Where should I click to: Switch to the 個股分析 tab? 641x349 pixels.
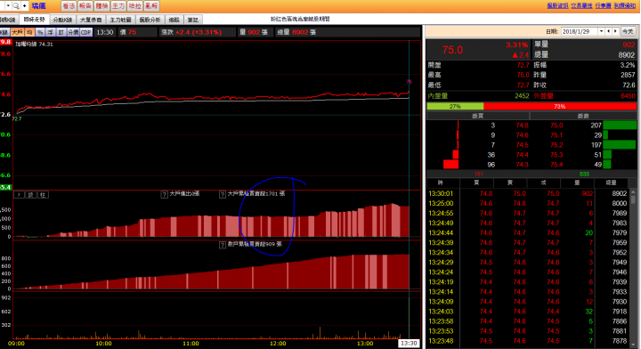(150, 20)
